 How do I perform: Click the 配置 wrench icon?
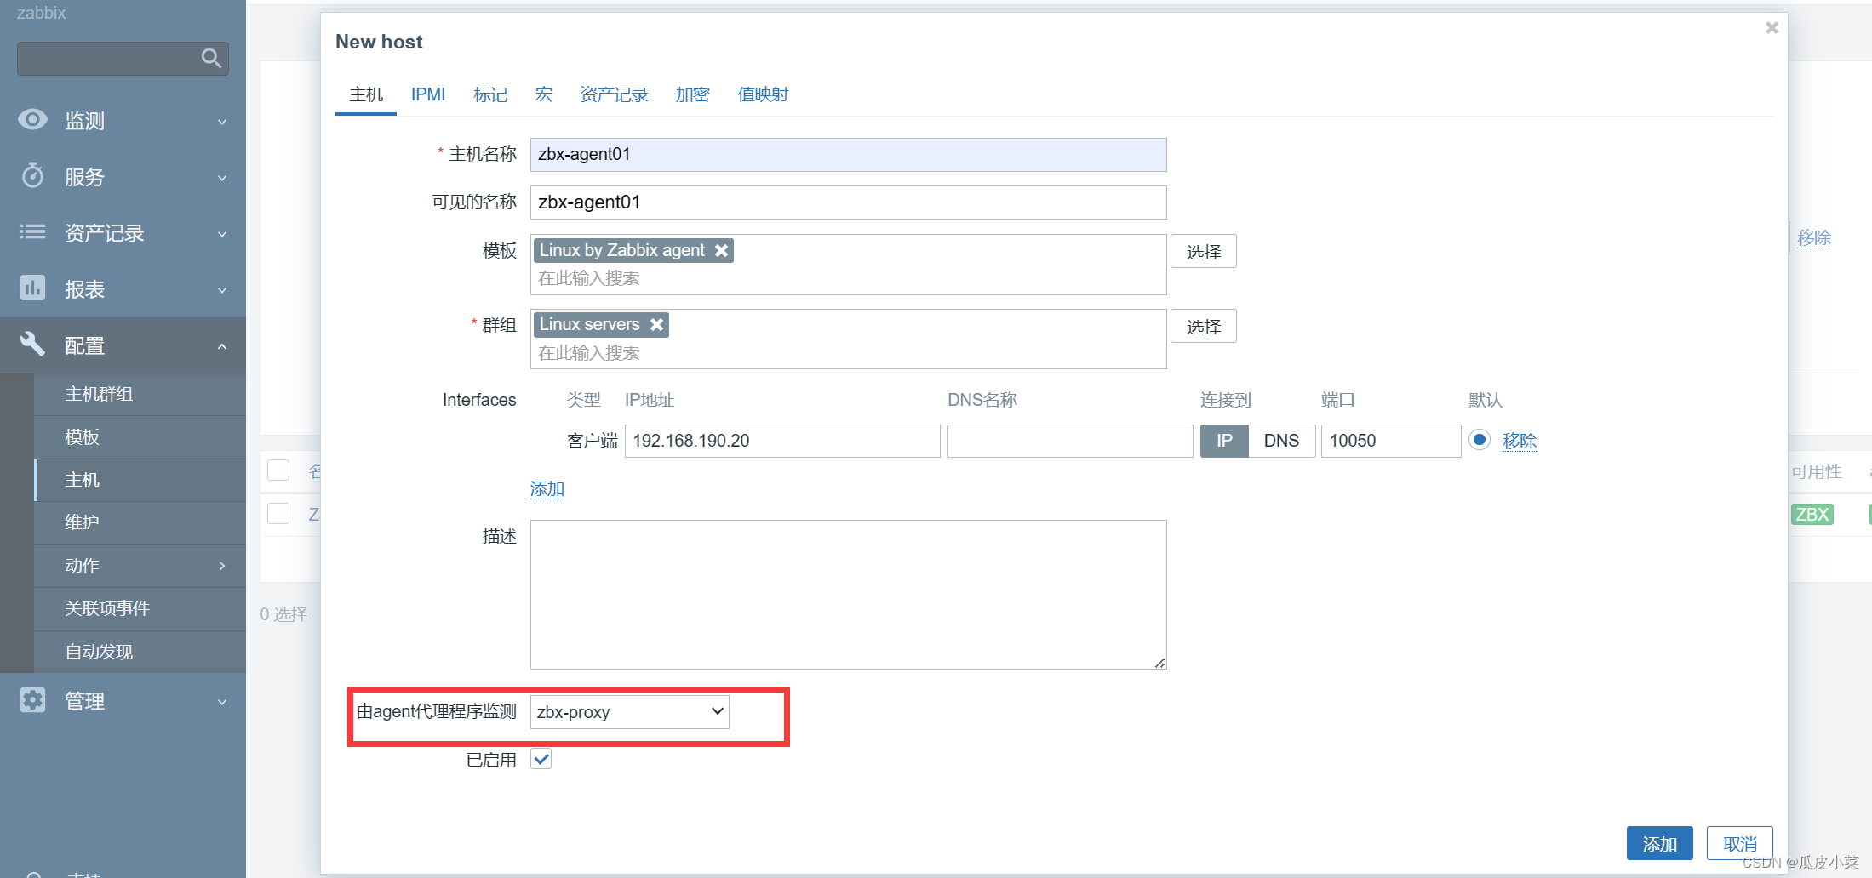tap(32, 345)
